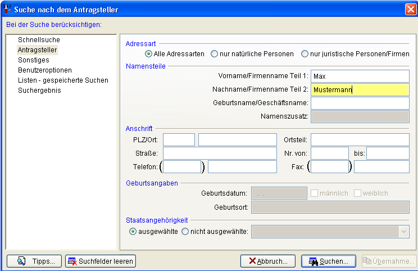
Task: Click the Tipps button magnifier icon
Action: 22,261
